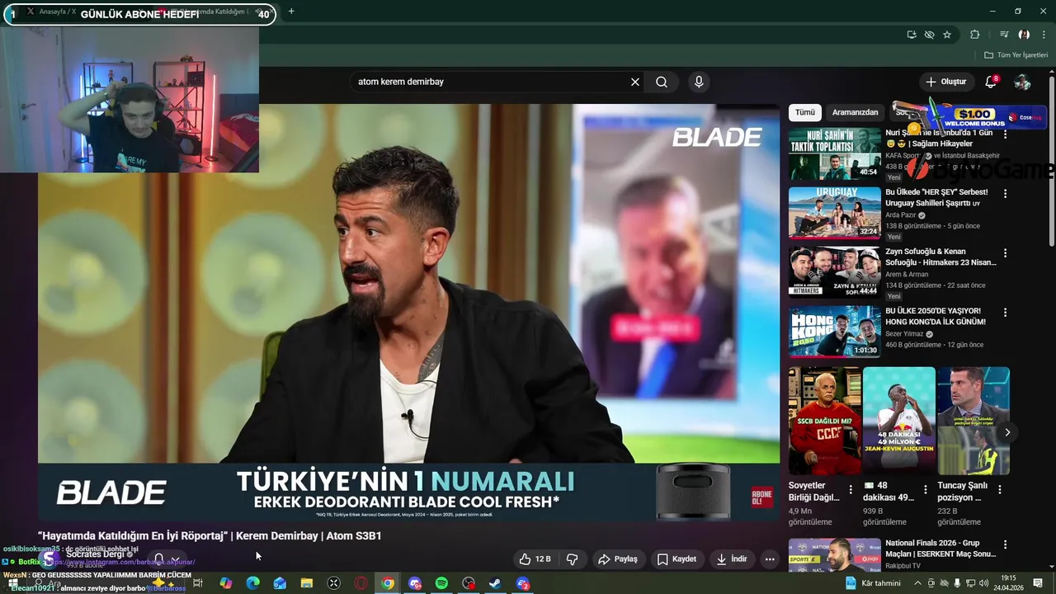Click 'BU ÜLKE 2050'DE YAŞIYOR' video title

point(936,316)
